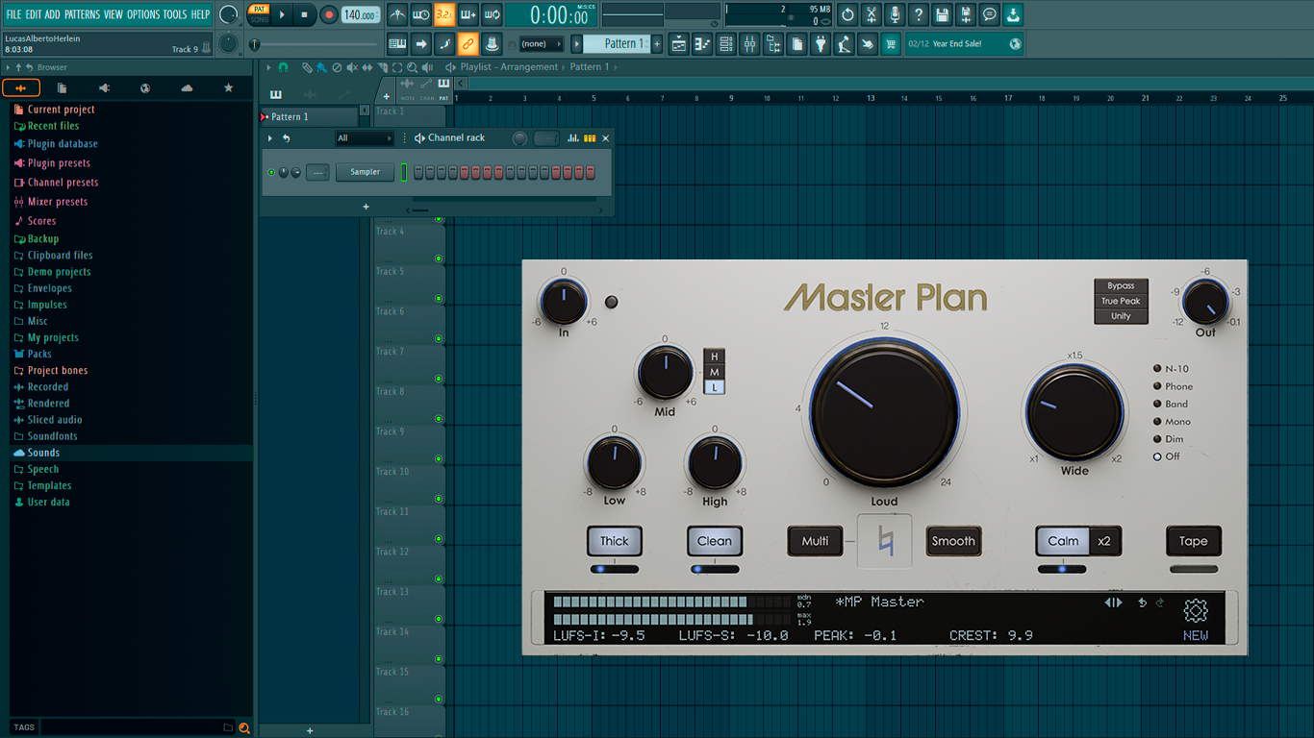Toggle Calm mode in Master Plan
Image resolution: width=1314 pixels, height=738 pixels.
tap(1063, 541)
